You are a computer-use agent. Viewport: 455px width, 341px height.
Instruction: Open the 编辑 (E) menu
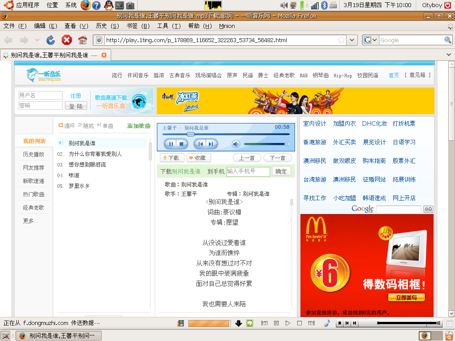(46, 26)
